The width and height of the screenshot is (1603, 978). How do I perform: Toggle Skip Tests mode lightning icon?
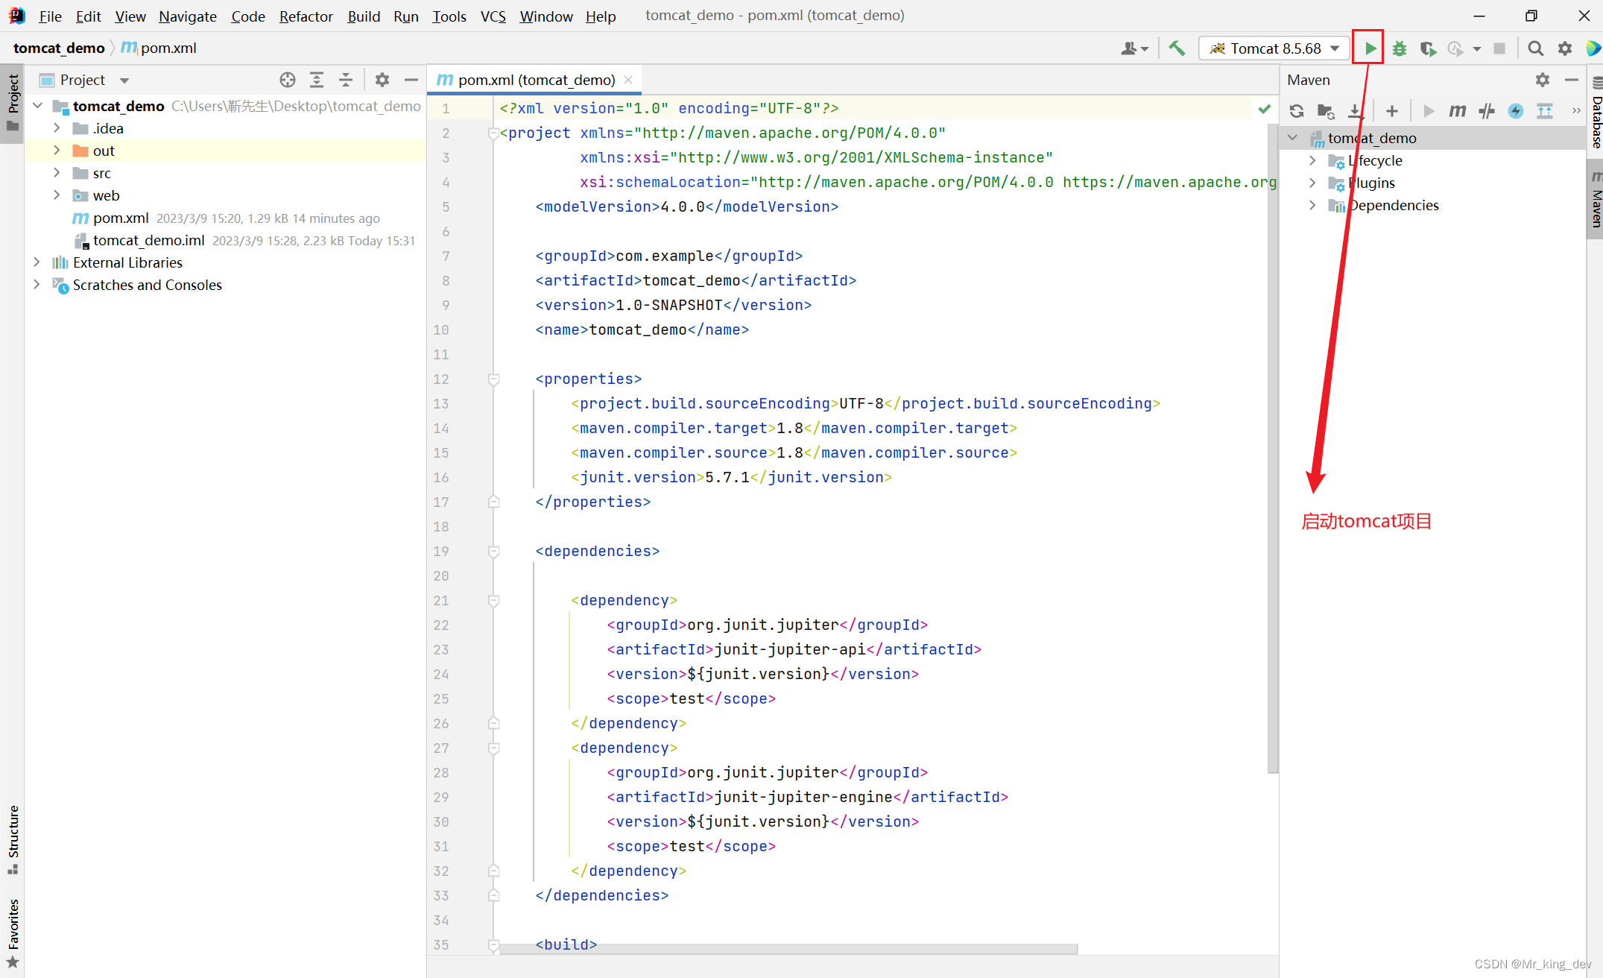pos(1516,111)
